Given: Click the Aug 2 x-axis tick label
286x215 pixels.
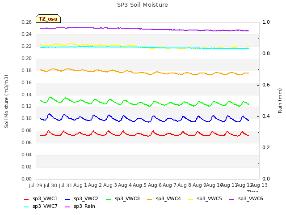Looking at the screenshot, I should click(95, 185).
